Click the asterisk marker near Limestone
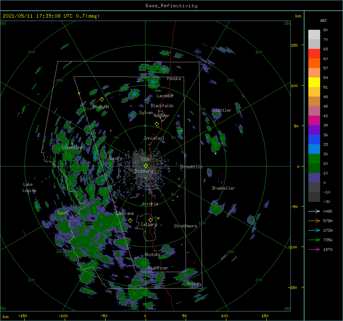The height and width of the screenshot is (321, 343). point(72,144)
